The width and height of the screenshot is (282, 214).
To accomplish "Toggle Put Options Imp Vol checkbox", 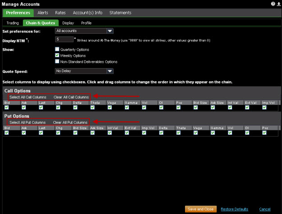I will pyautogui.click(x=144, y=133).
